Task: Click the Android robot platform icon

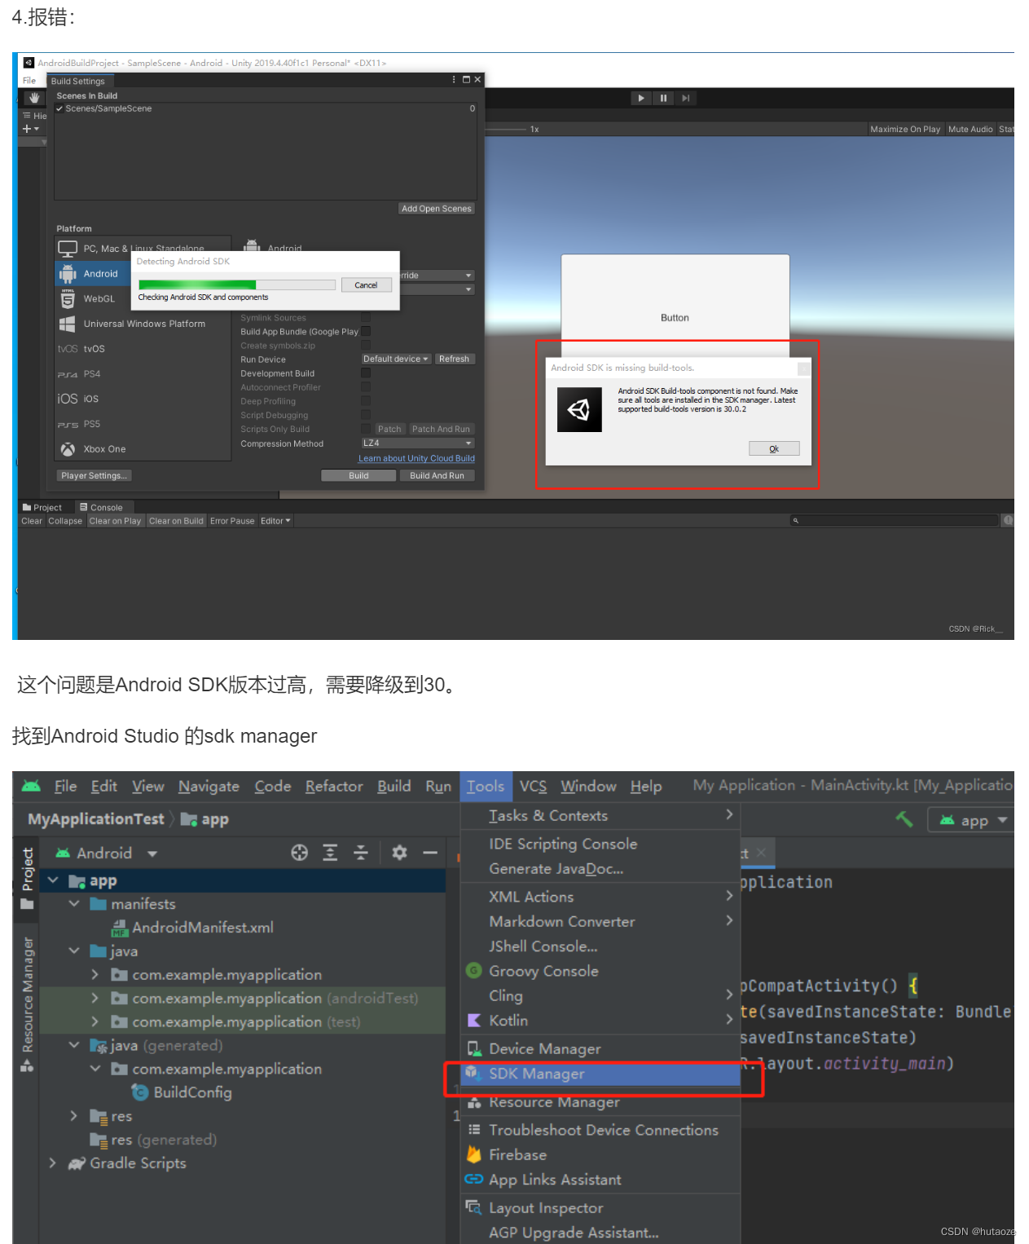Action: tap(68, 274)
